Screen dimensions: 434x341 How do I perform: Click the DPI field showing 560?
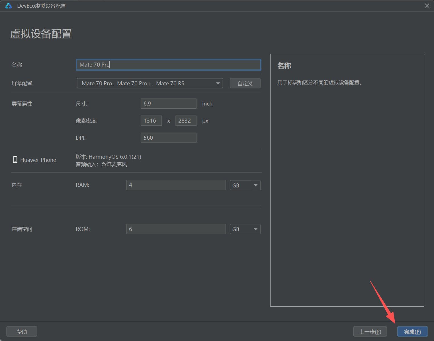point(169,138)
